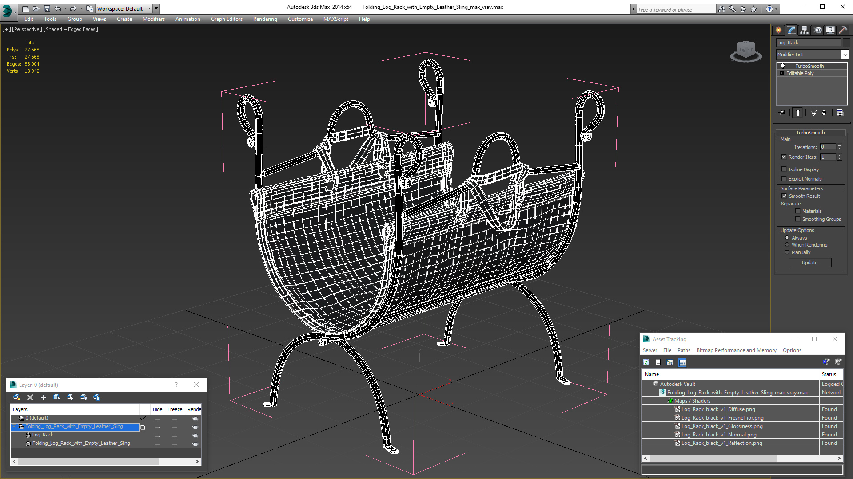
Task: Collapse Folding_Log_Rack layer tree node
Action: click(x=14, y=427)
